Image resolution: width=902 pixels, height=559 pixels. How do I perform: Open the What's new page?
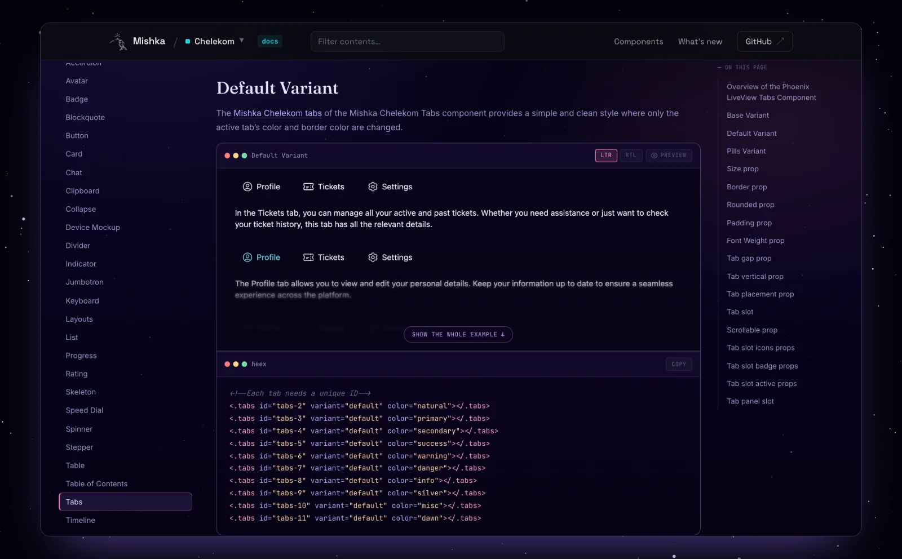coord(700,42)
